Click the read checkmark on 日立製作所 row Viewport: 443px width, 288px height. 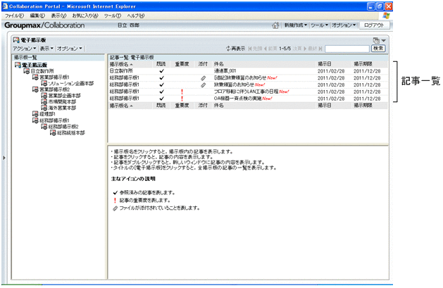click(161, 71)
